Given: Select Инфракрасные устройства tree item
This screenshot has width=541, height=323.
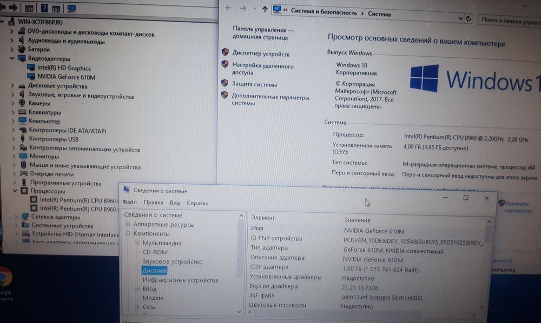Looking at the screenshot, I should pos(180,280).
